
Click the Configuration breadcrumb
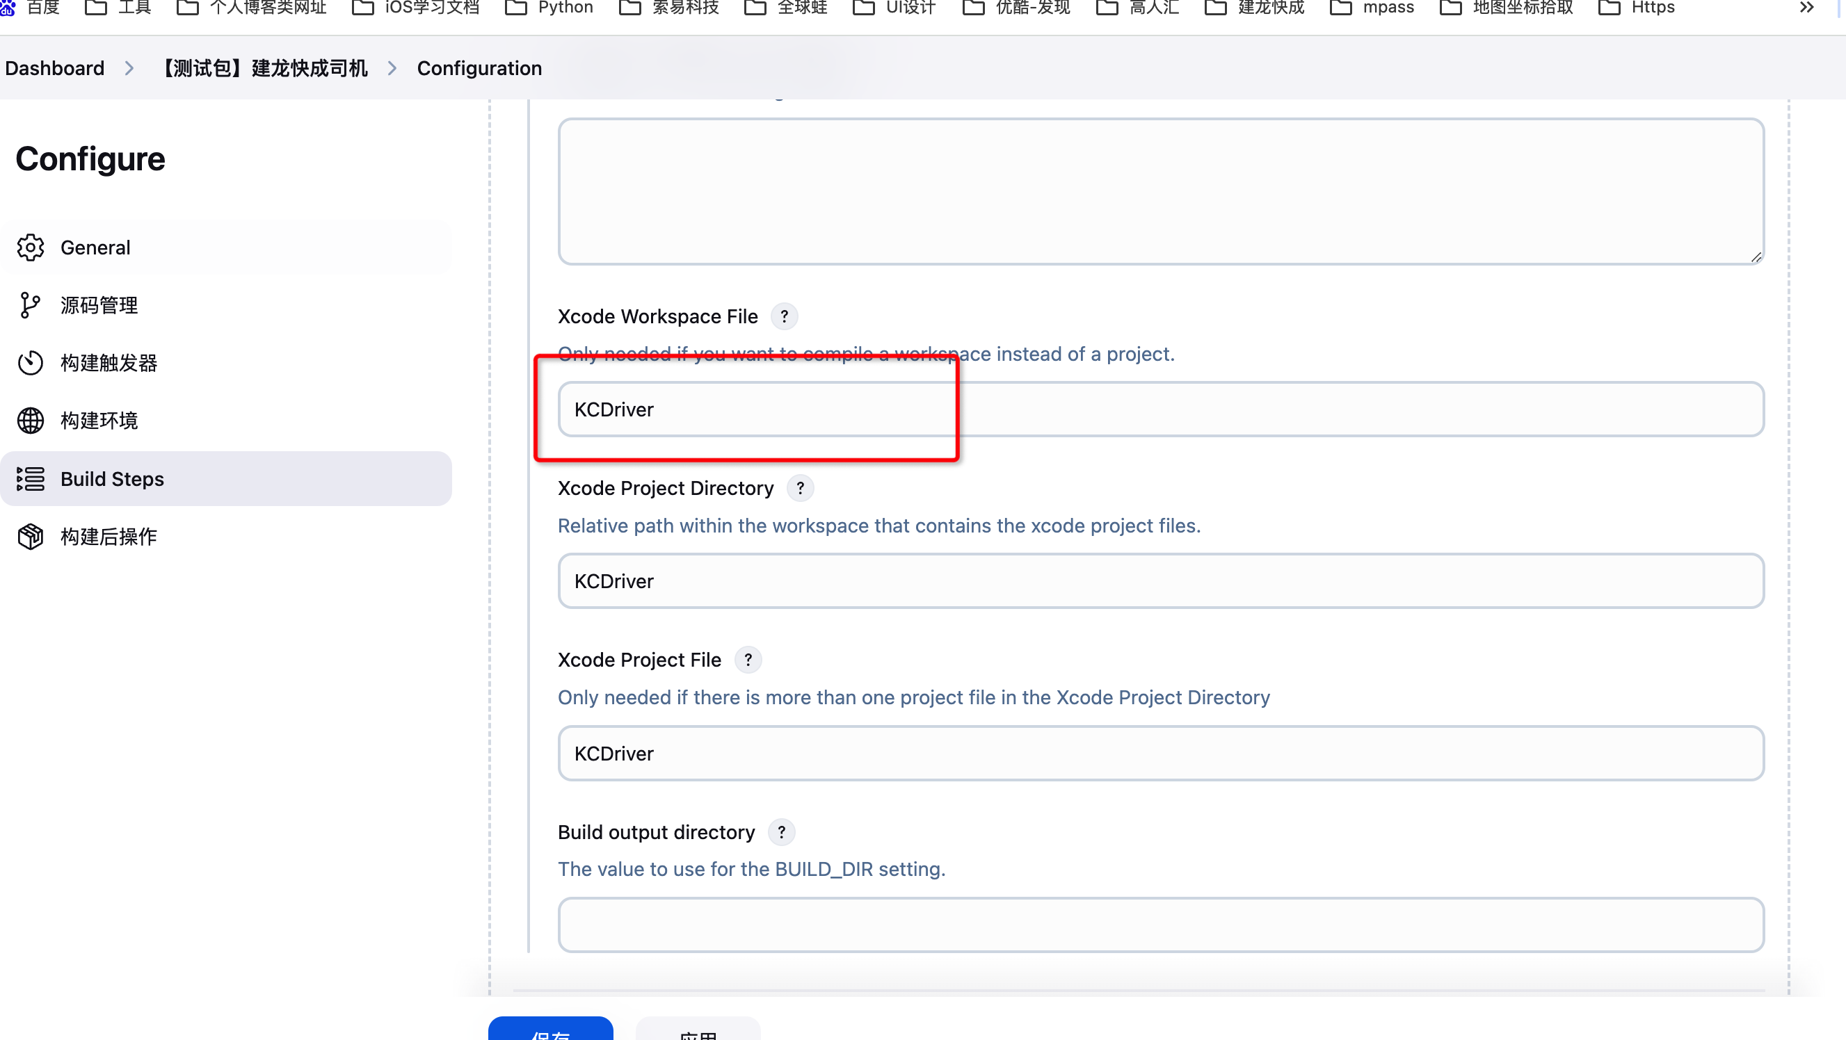pyautogui.click(x=479, y=68)
